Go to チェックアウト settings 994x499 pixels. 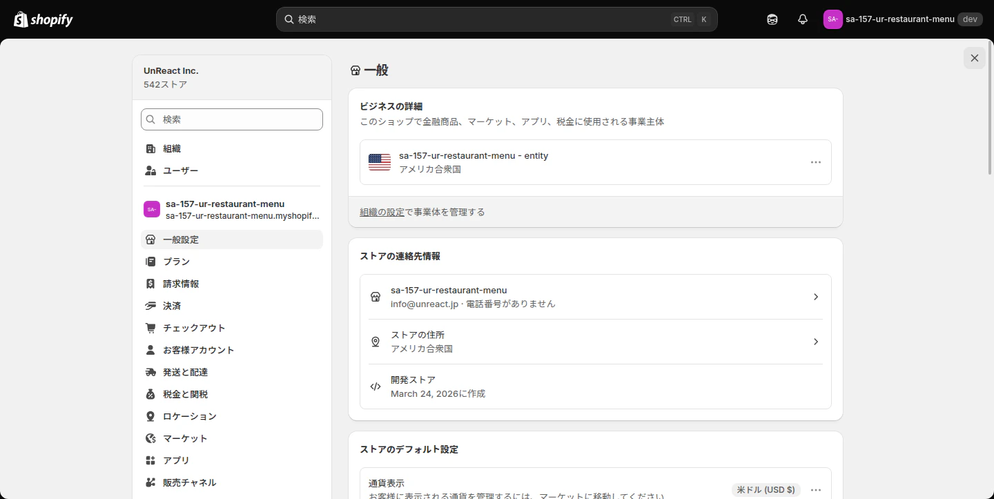pyautogui.click(x=232, y=328)
